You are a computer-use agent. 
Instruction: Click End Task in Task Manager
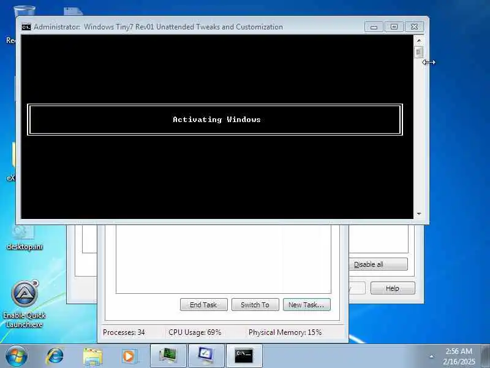[x=204, y=305]
